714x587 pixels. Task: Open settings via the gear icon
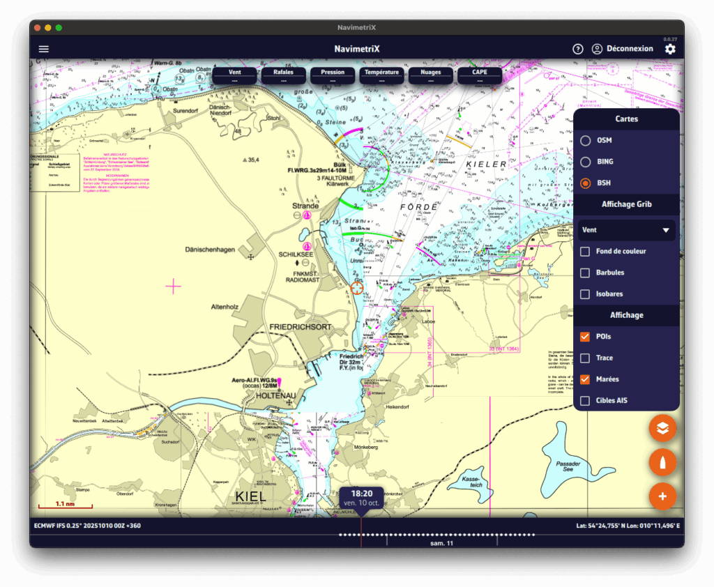(670, 49)
